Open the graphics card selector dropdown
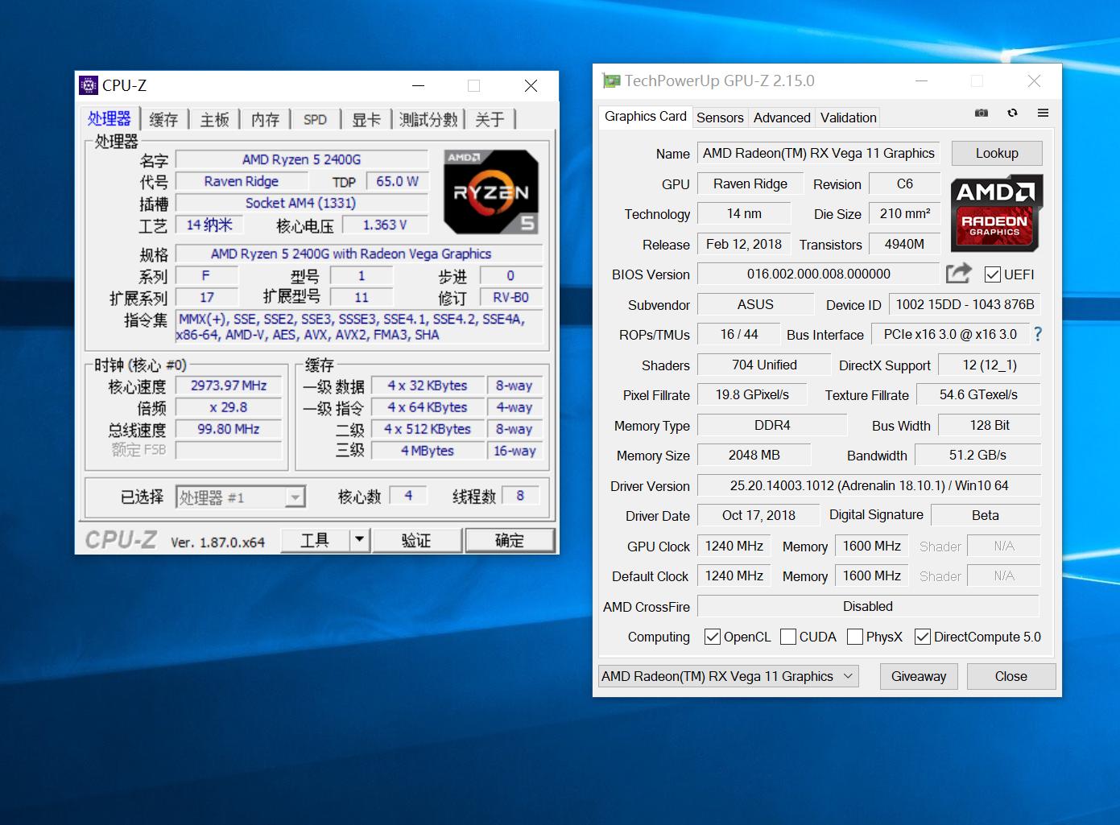The height and width of the screenshot is (825, 1120). [x=846, y=676]
